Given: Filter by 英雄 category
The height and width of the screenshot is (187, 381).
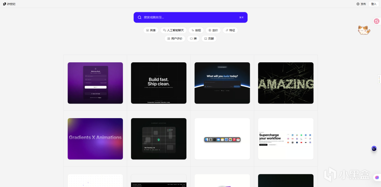Looking at the screenshot, I should click(151, 30).
